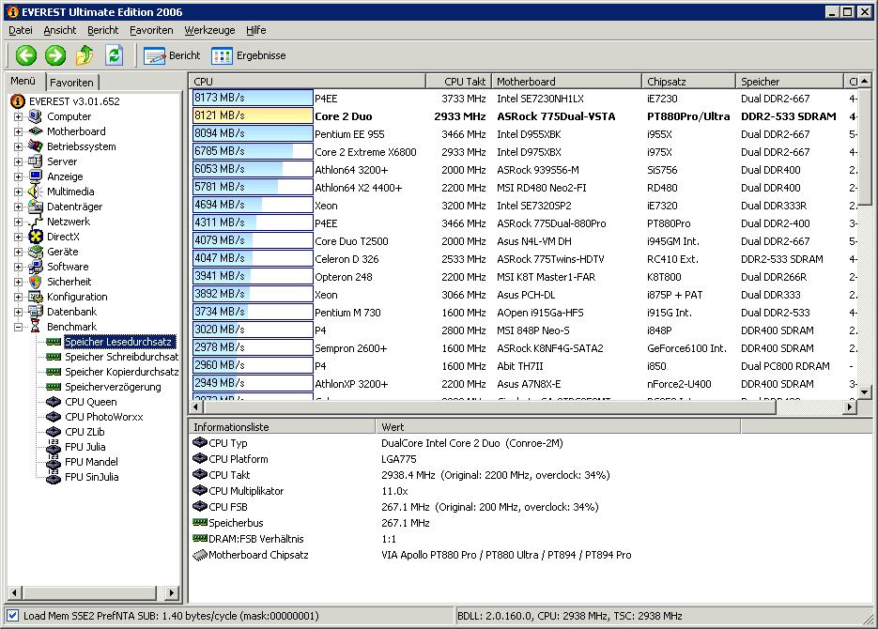This screenshot has height=629, width=878.
Task: Sort by the Chipsatz column header
Action: tap(688, 81)
